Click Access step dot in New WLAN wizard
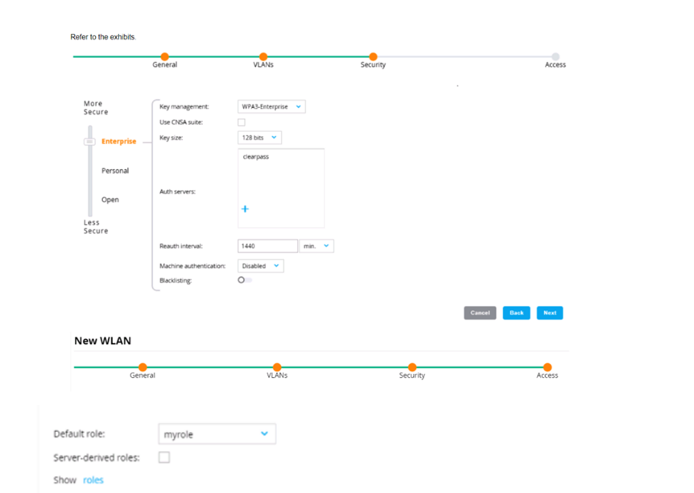Screen dimensions: 694x493 (x=547, y=367)
